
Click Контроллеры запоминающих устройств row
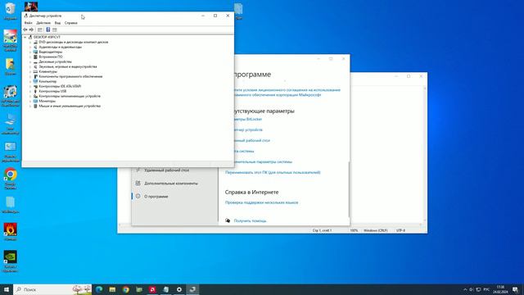(x=70, y=97)
